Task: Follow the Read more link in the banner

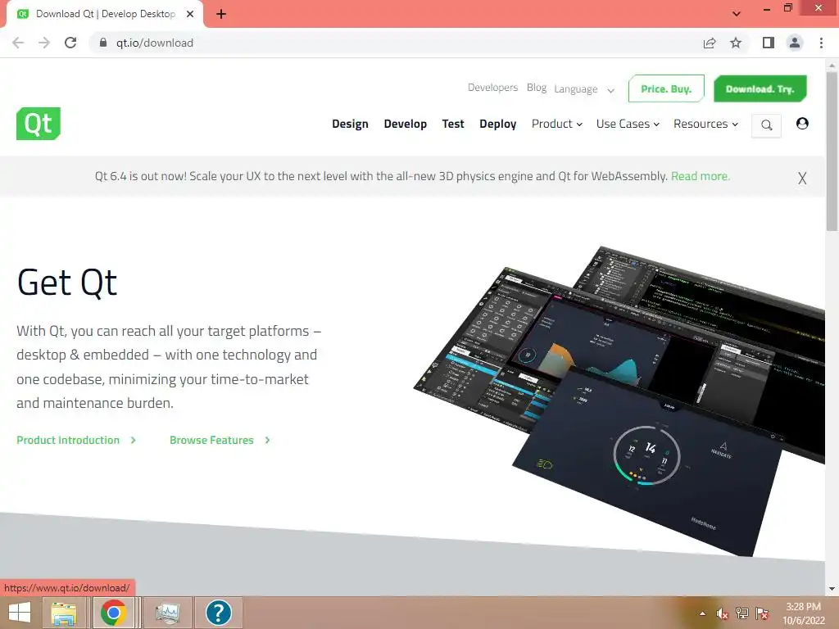Action: (x=700, y=176)
